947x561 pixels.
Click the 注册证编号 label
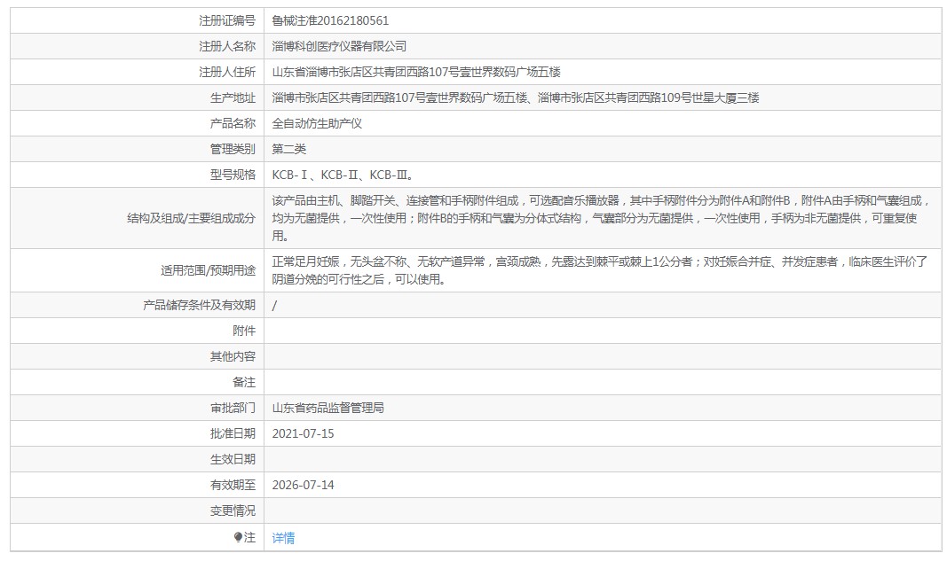(227, 20)
